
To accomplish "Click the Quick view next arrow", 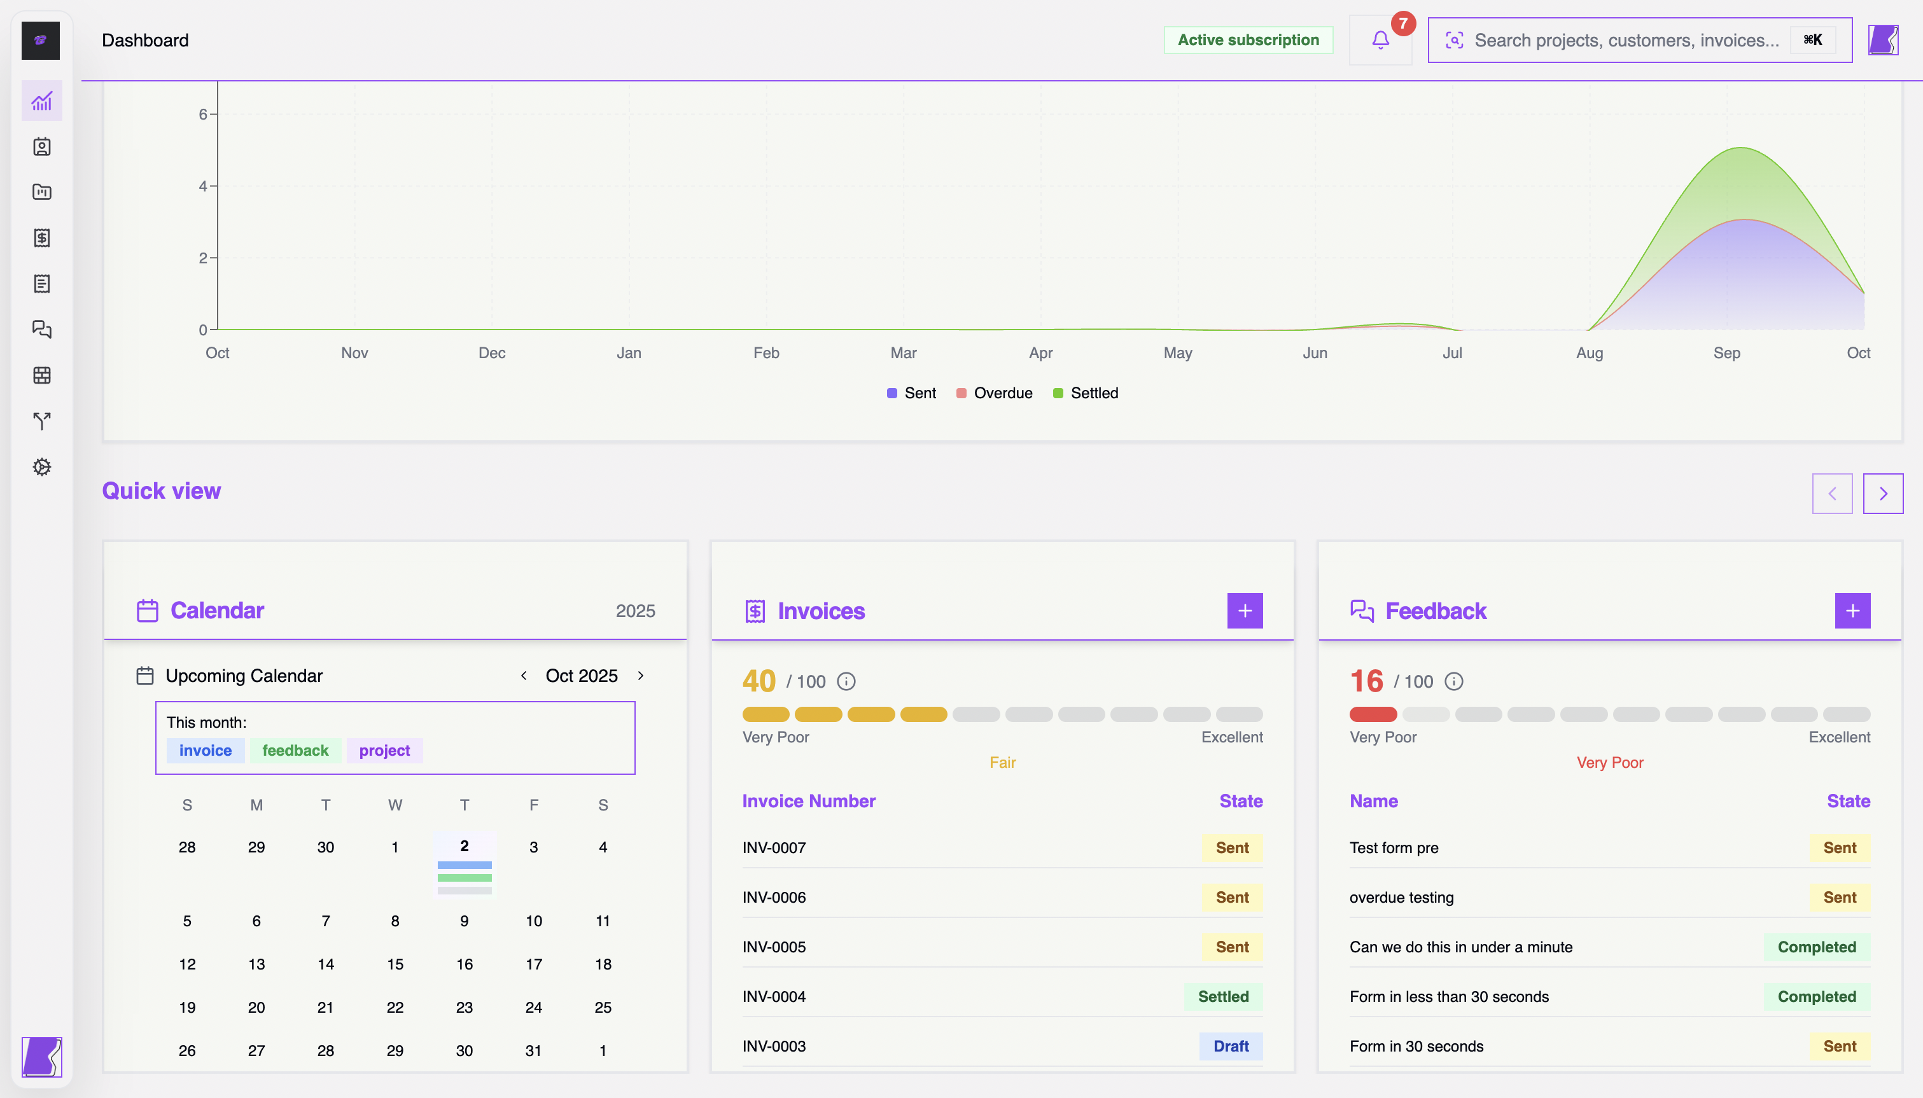I will 1882,493.
